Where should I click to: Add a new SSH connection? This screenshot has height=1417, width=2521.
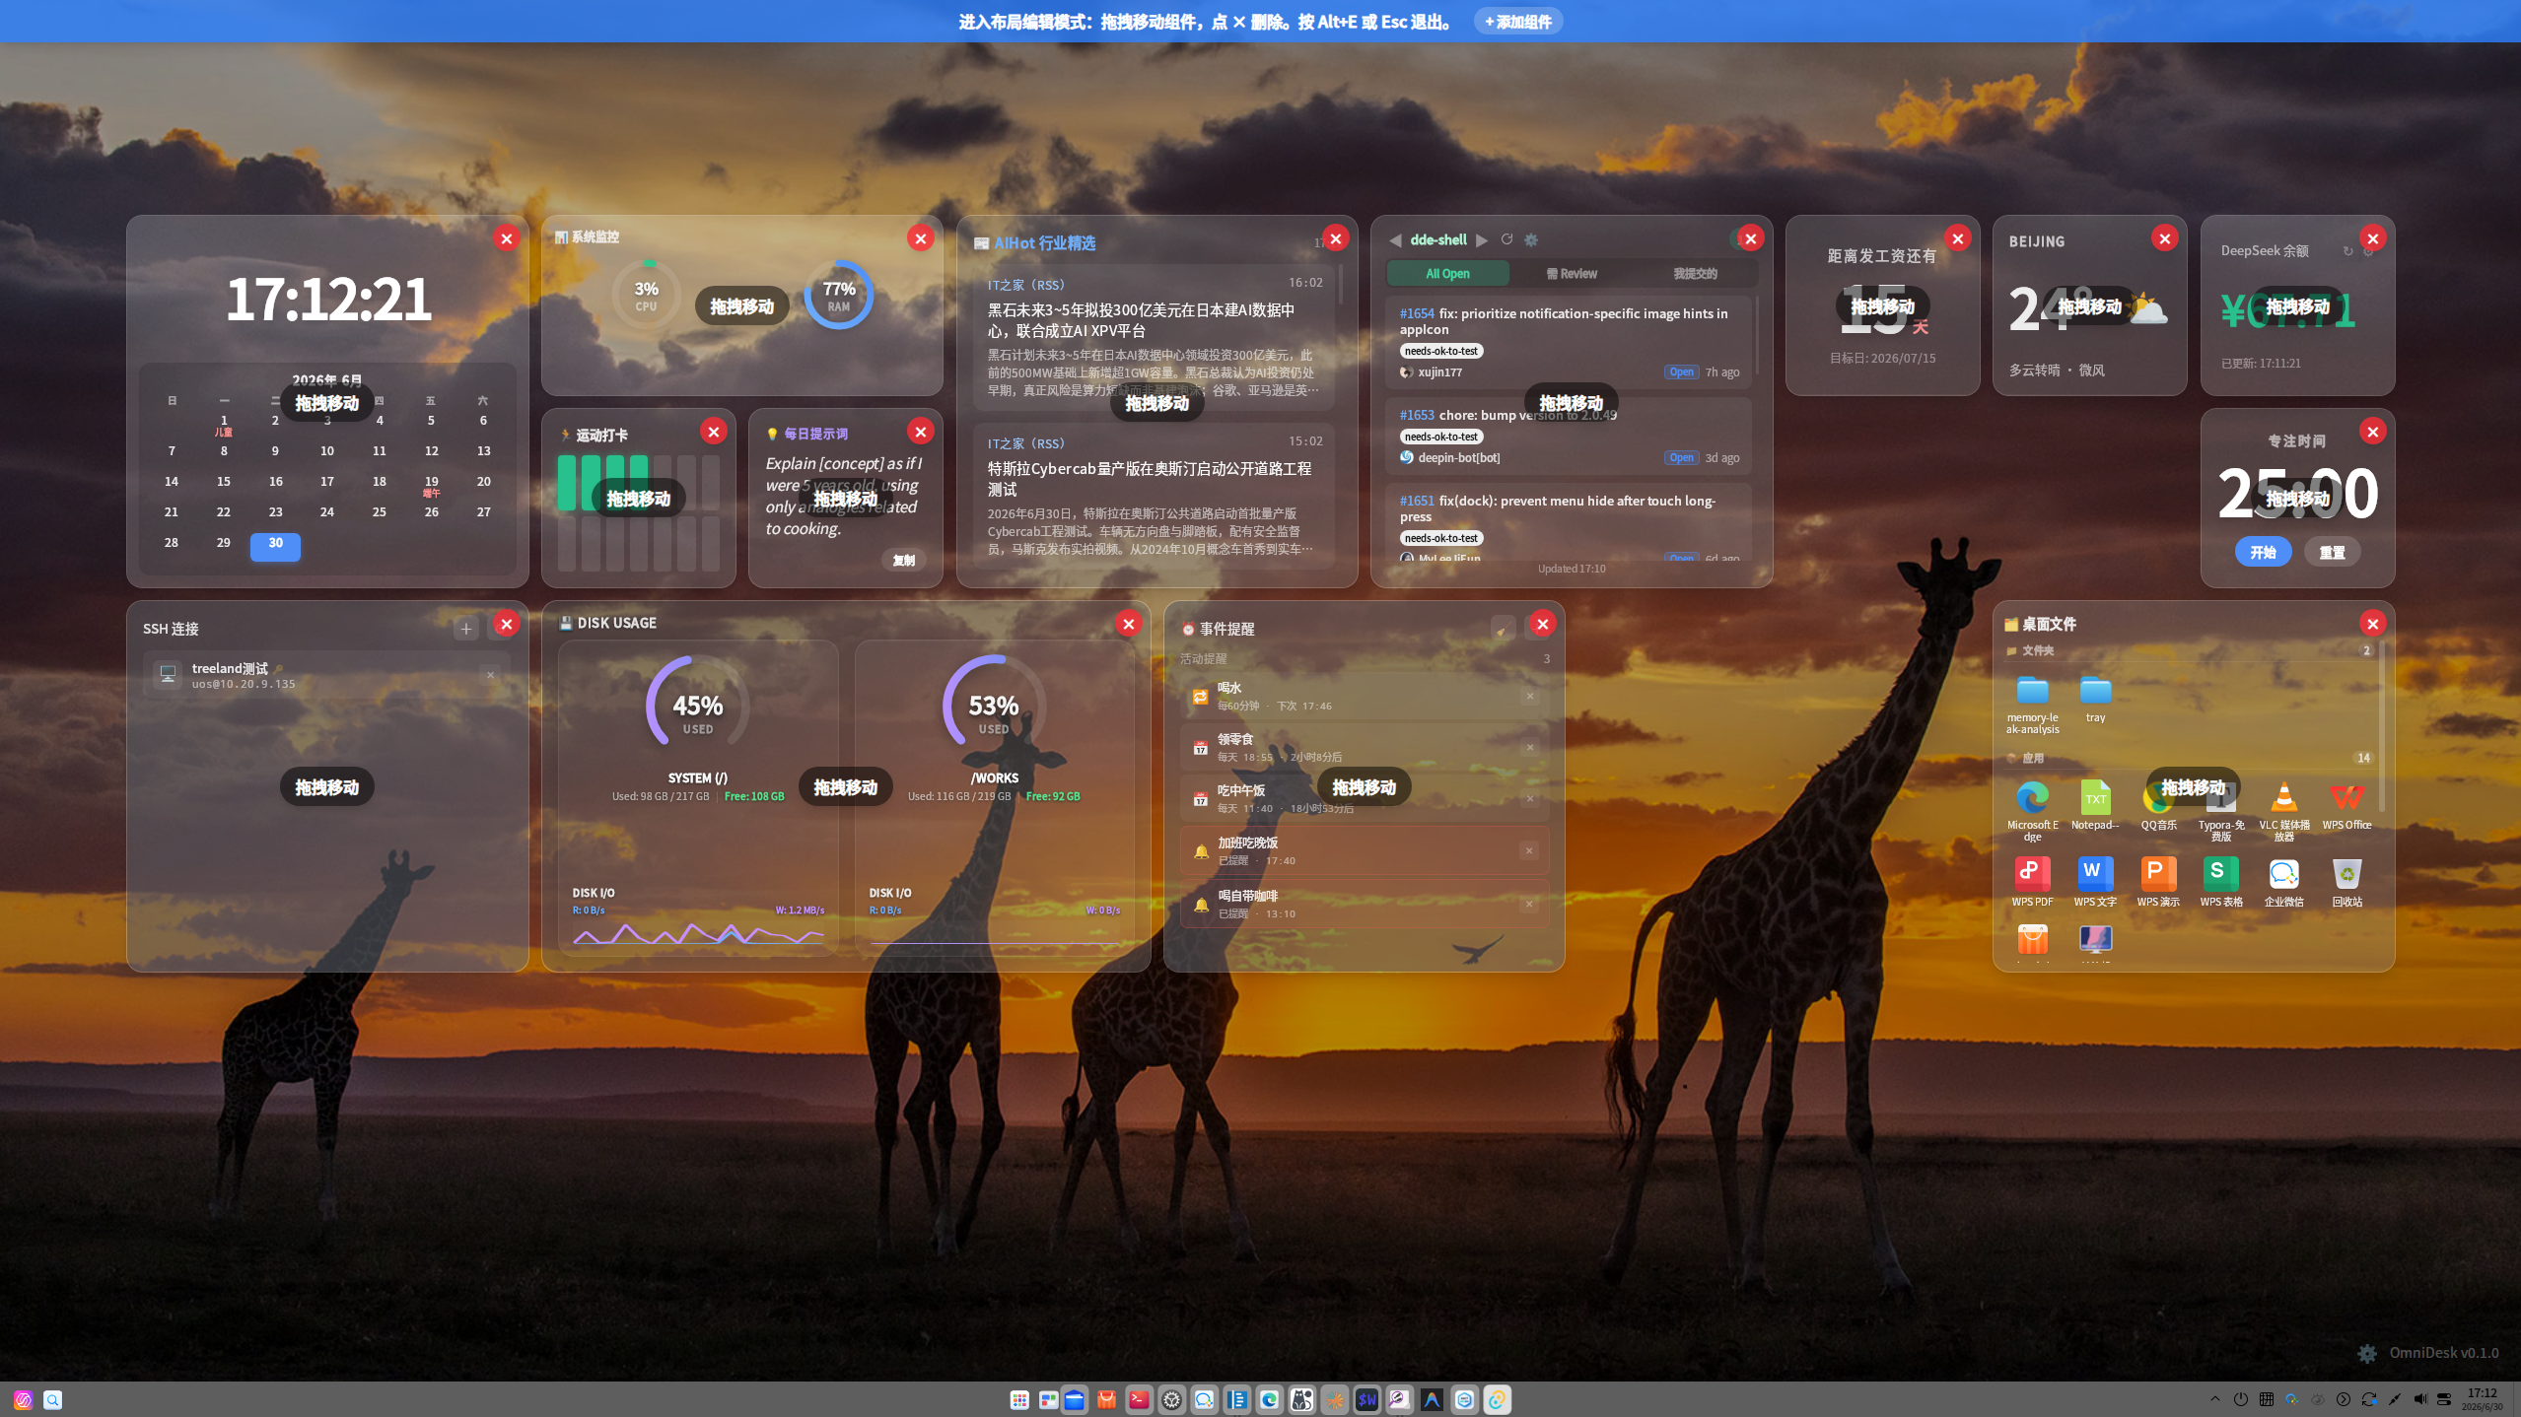click(x=466, y=629)
